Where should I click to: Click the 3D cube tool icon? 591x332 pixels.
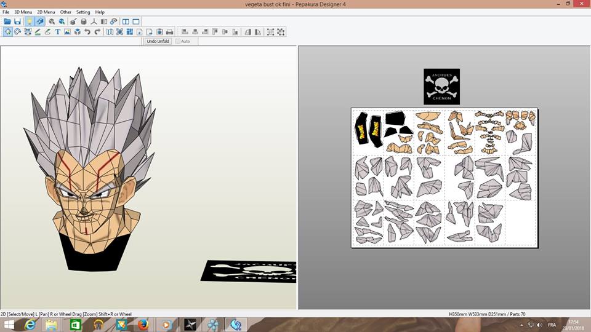pyautogui.click(x=78, y=31)
